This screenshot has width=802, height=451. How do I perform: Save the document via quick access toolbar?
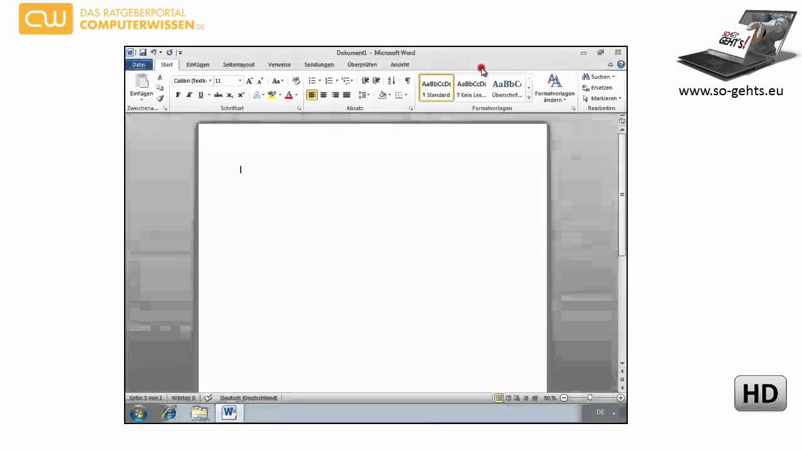pyautogui.click(x=143, y=53)
